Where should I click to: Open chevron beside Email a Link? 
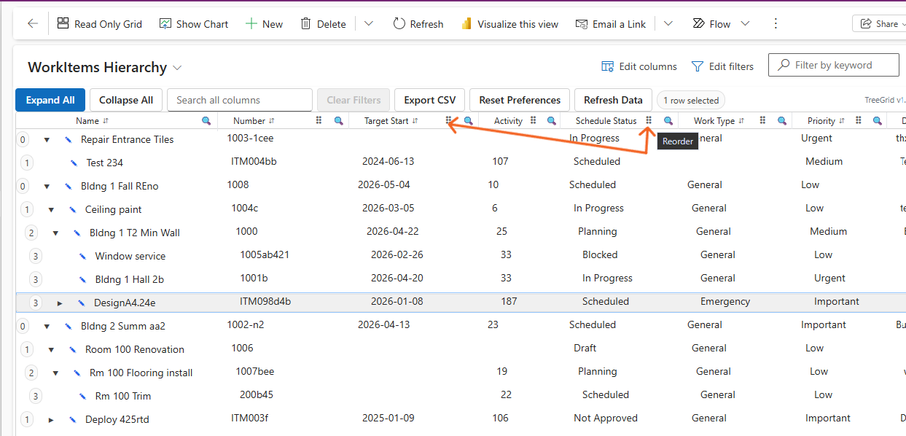click(668, 24)
